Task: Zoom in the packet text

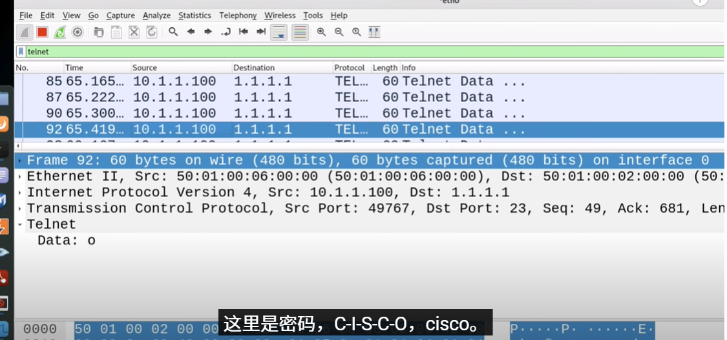Action: [x=321, y=32]
